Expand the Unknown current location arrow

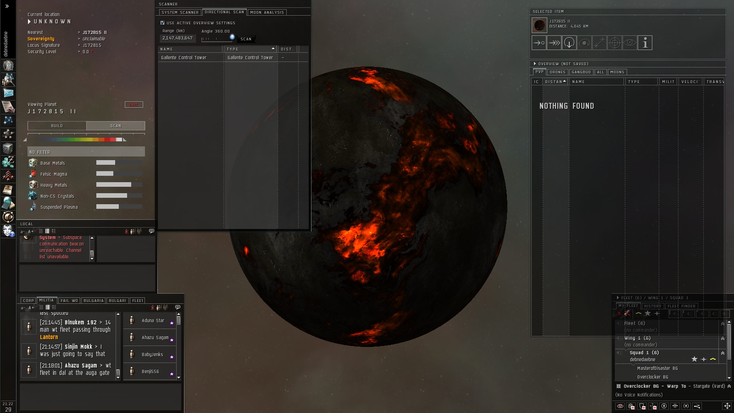click(29, 22)
